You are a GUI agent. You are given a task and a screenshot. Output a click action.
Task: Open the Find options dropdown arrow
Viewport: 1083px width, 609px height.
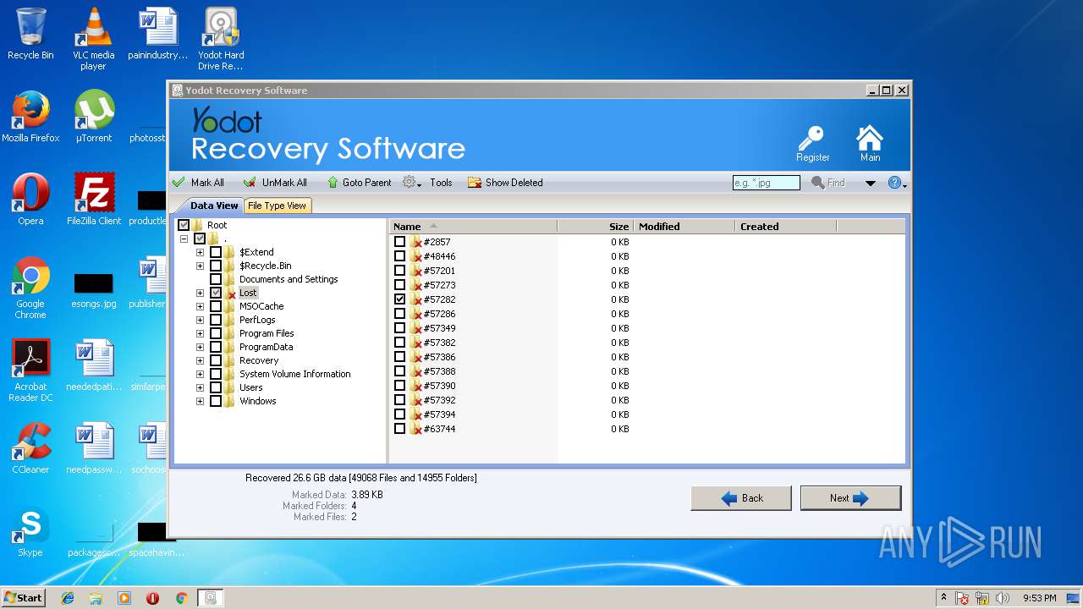coord(870,183)
